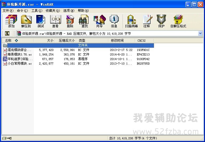Screen dimensions: 205x142
Task: Click the 小白常用模块.ec file icon
Action: [x=5, y=64]
